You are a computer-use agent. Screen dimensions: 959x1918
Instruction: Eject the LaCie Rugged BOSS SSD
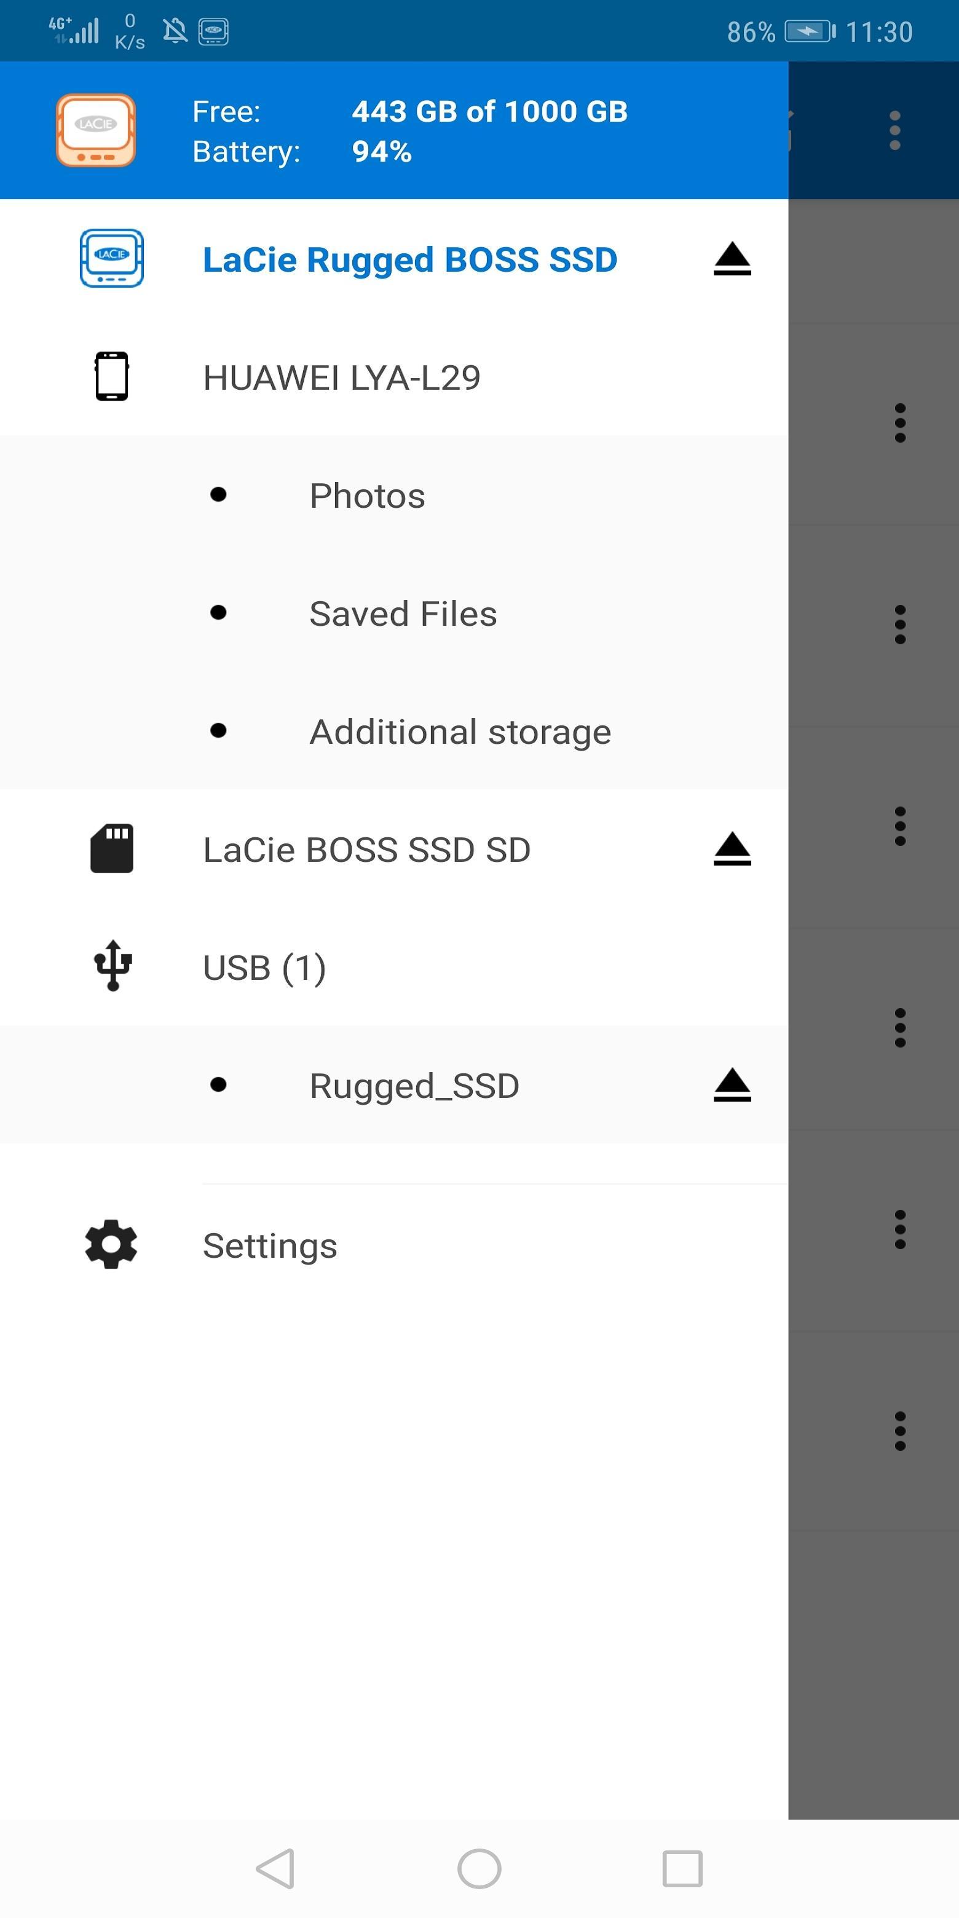tap(732, 258)
